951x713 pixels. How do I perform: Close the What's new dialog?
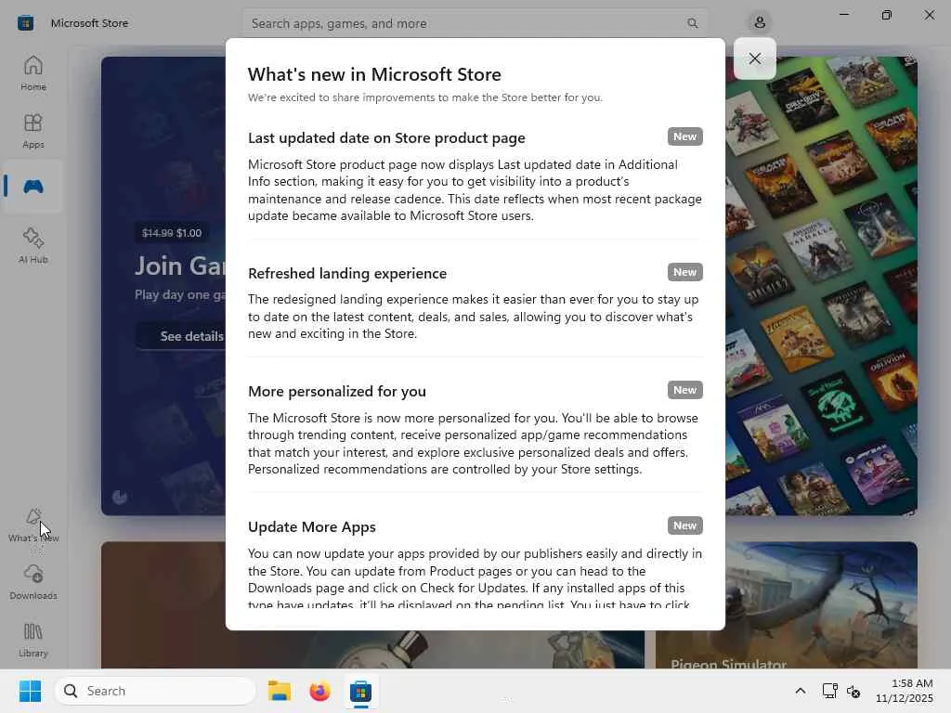pos(754,58)
